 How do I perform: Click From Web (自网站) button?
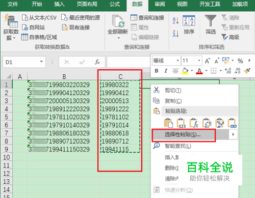(33, 27)
